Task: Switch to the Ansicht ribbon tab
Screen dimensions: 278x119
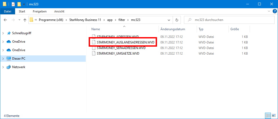Action: 59,11
